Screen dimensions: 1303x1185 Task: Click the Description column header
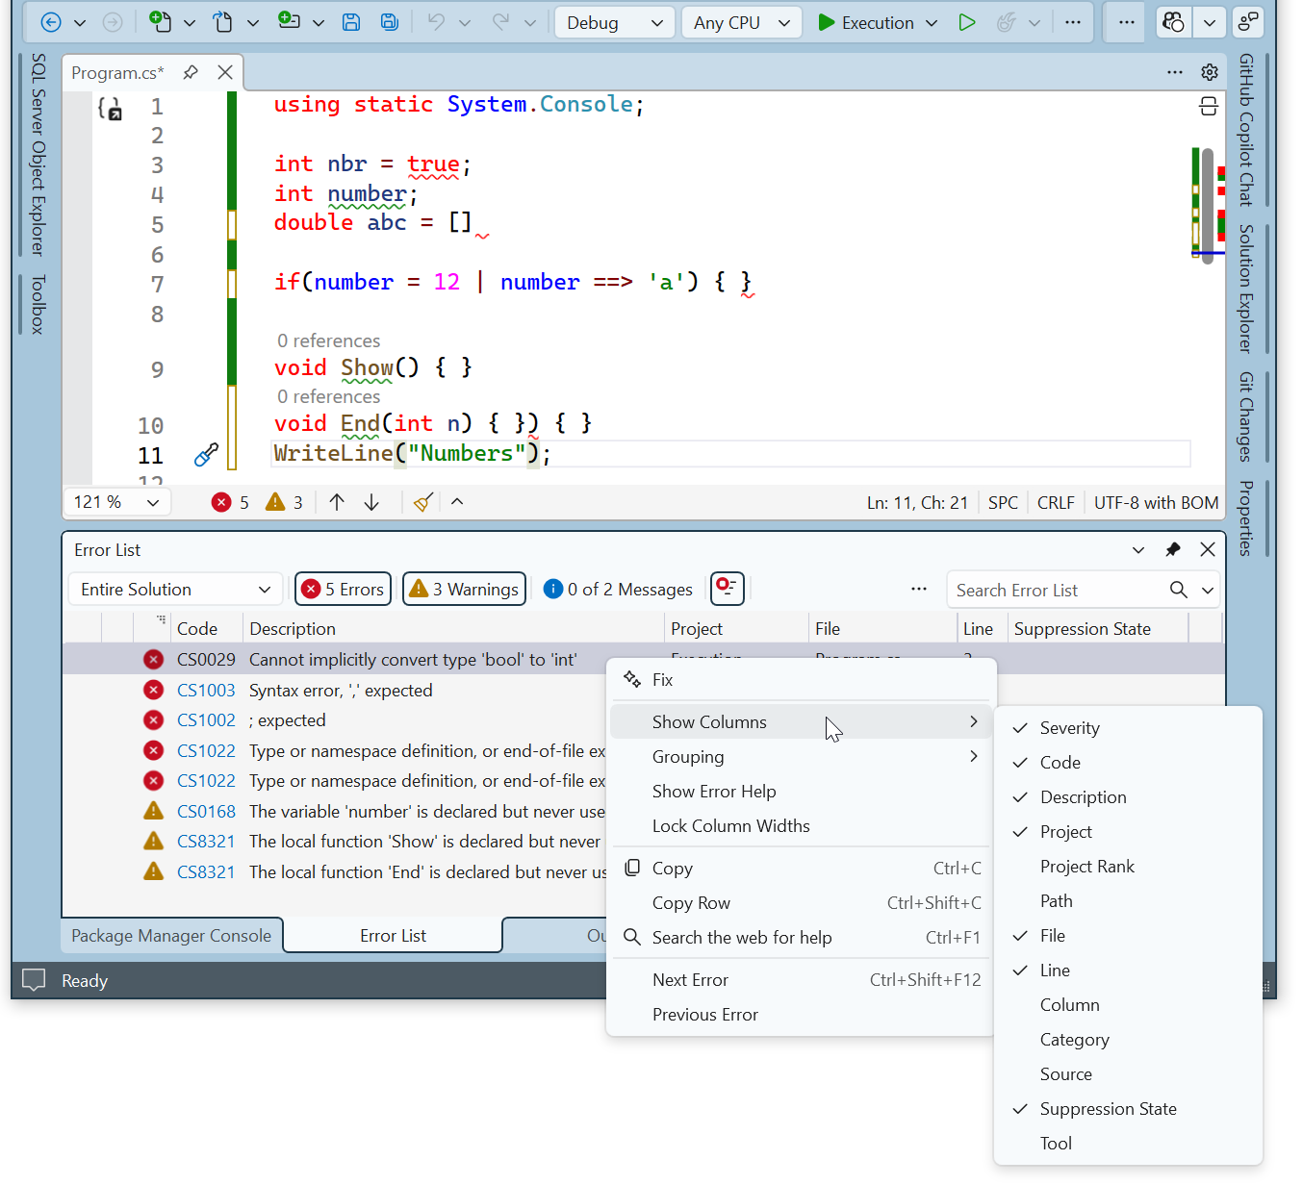click(x=453, y=629)
